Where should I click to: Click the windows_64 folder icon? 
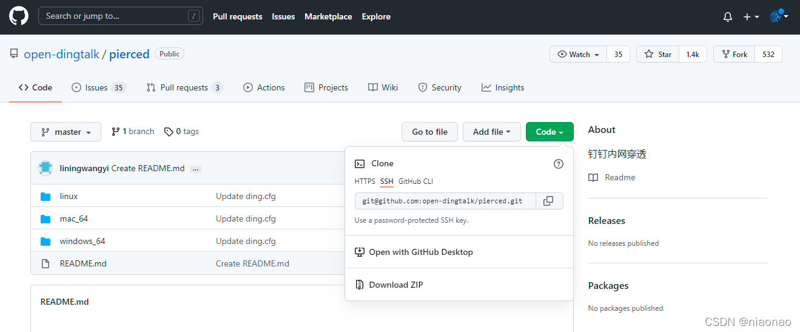point(45,241)
